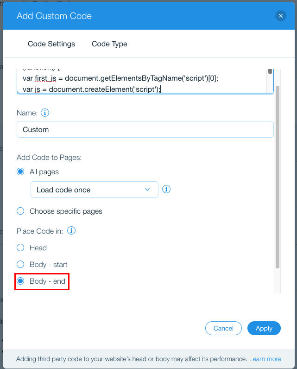Click the Cancel button
The image size is (297, 369).
[223, 328]
